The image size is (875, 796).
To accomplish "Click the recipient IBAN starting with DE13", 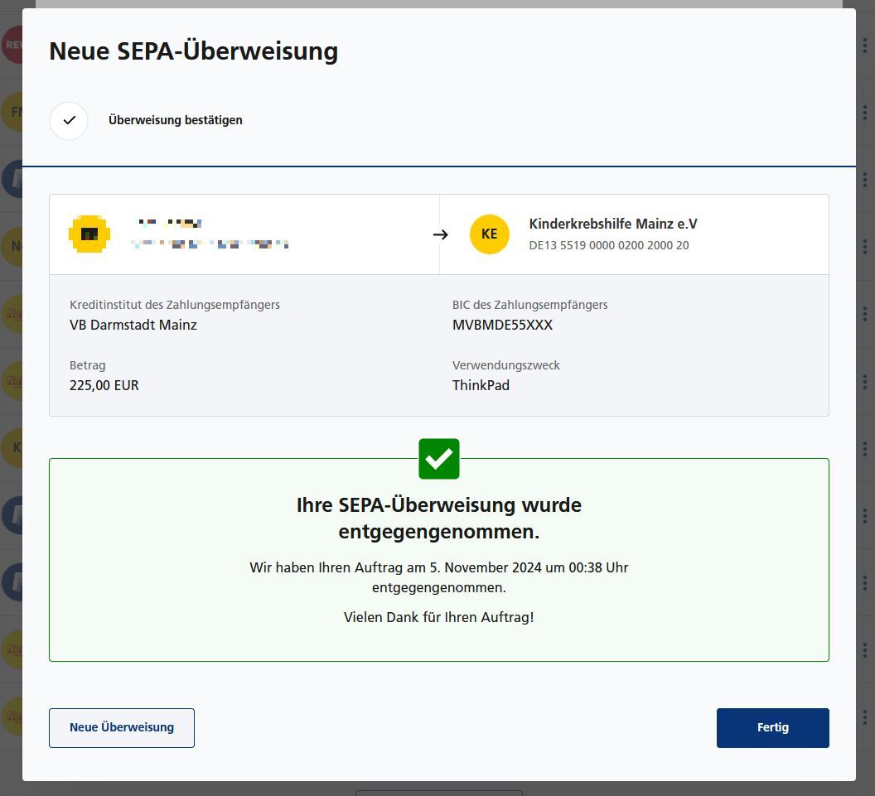I will 608,245.
